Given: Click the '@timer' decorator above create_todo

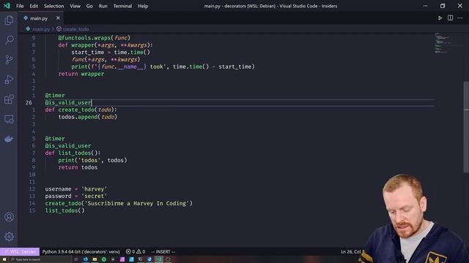Looking at the screenshot, I should [x=55, y=96].
